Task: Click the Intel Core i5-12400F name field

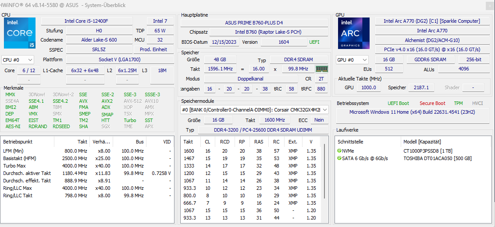Action: (87, 21)
